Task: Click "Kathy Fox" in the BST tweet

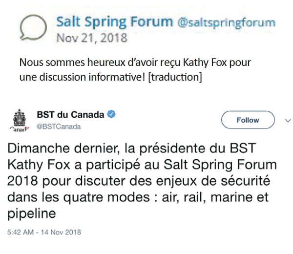Action: pos(35,165)
